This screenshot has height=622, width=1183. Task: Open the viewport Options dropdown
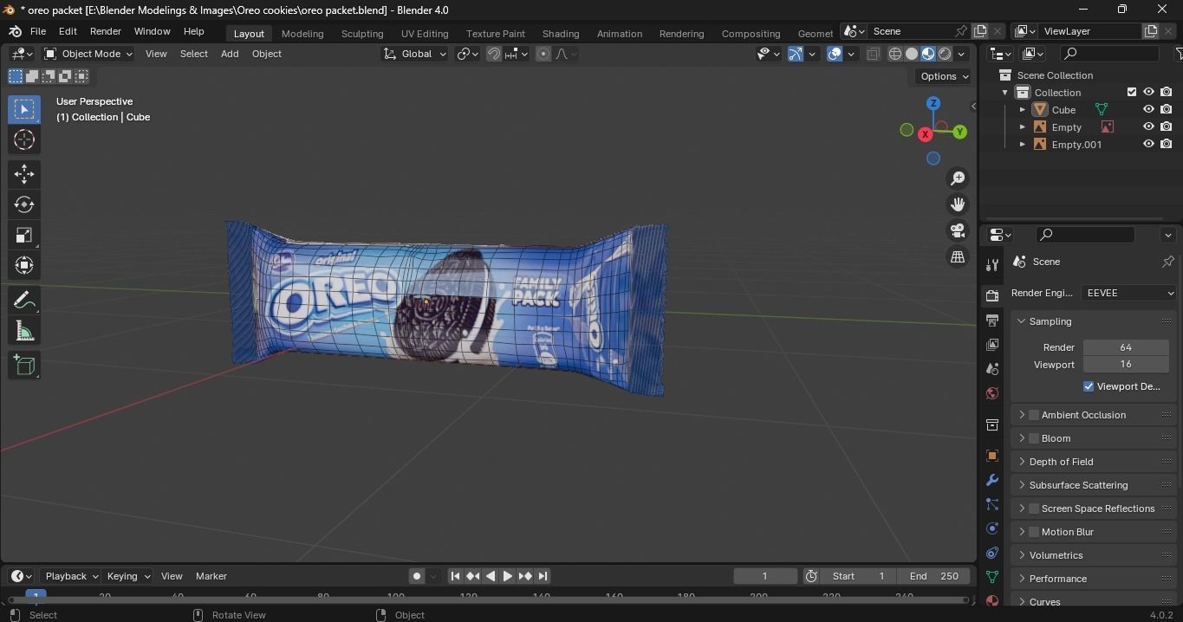(x=944, y=76)
